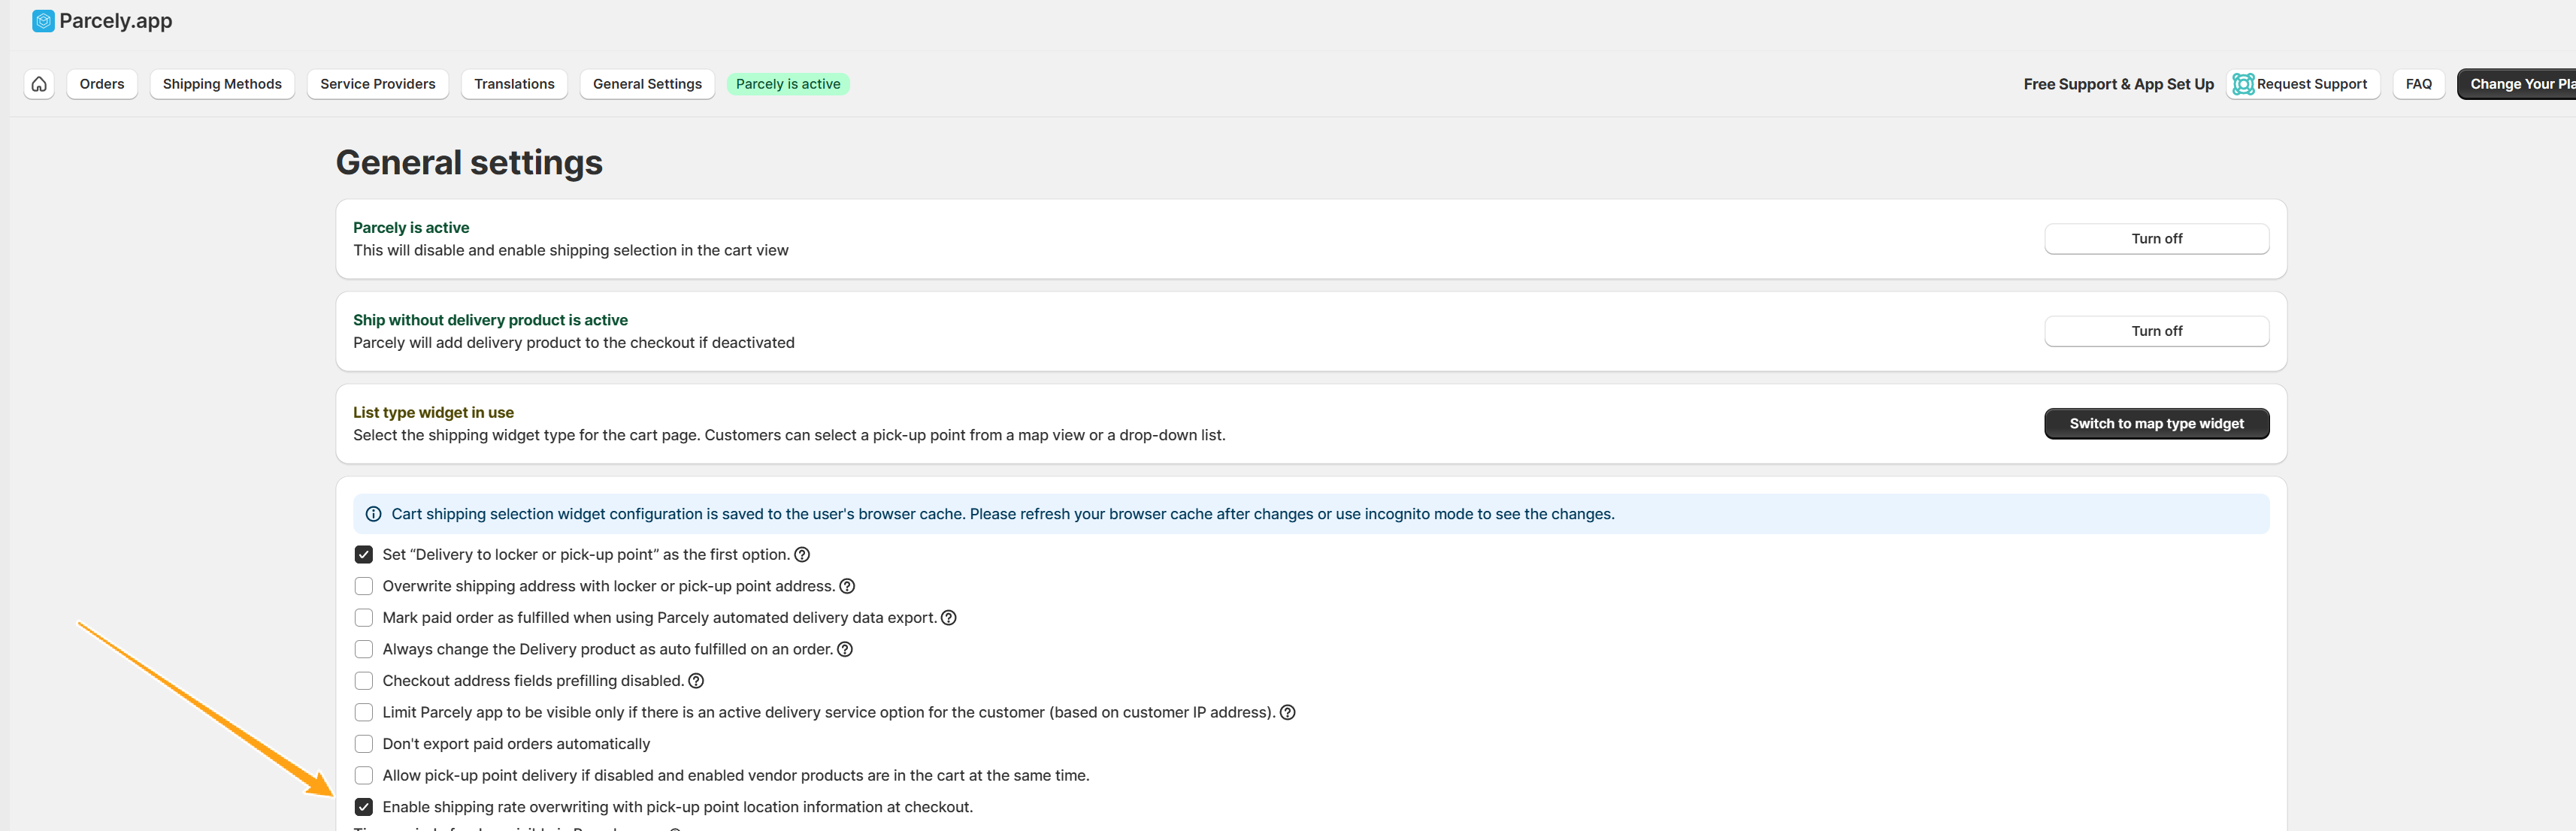Open help icon for first option setting

click(x=802, y=554)
